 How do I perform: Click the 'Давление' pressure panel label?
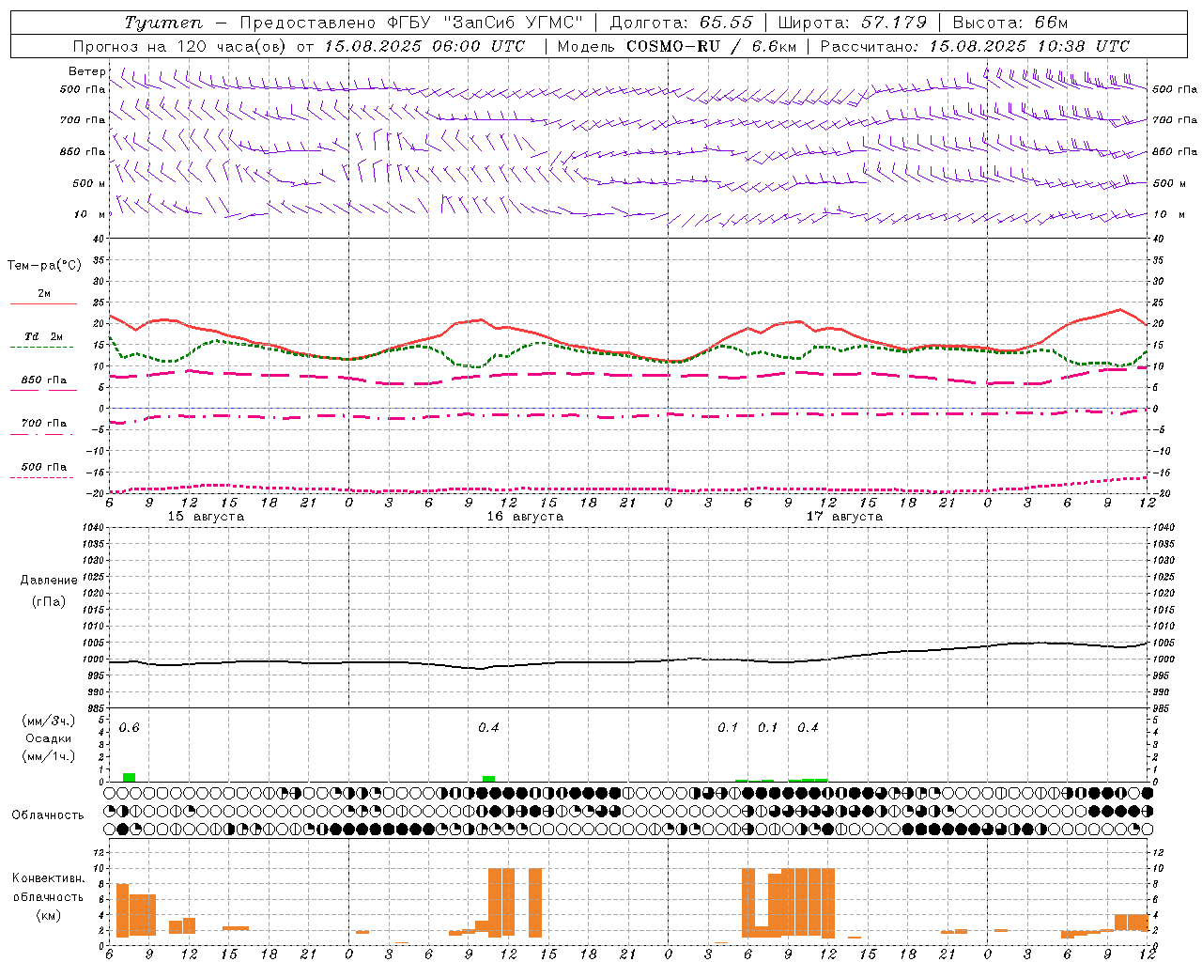pos(49,581)
